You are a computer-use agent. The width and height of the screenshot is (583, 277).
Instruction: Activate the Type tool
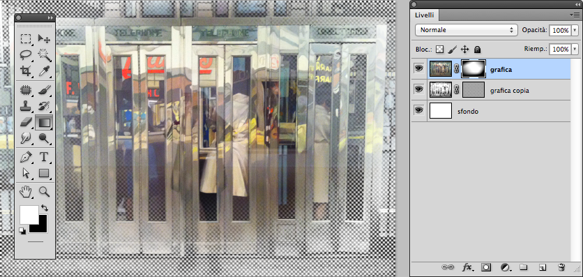(44, 156)
